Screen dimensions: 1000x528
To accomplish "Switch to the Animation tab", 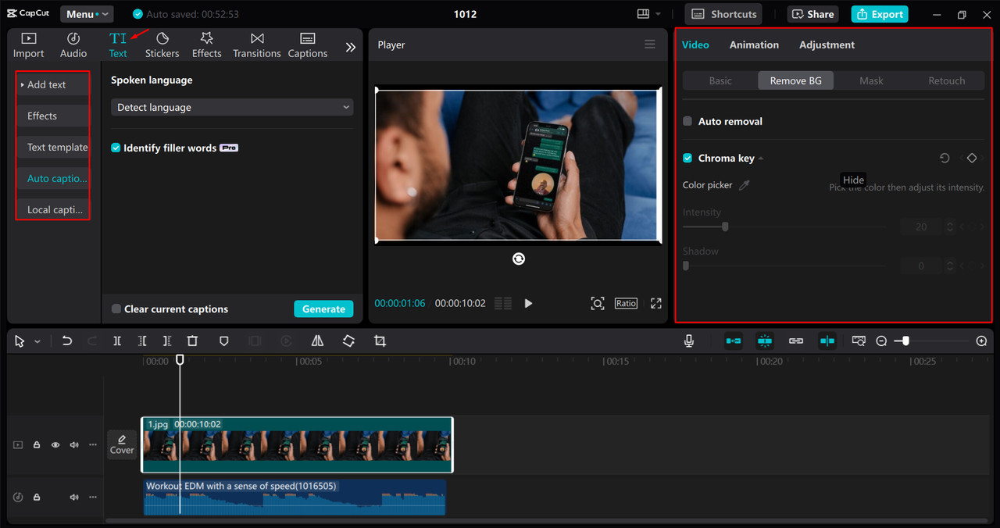I will point(754,45).
